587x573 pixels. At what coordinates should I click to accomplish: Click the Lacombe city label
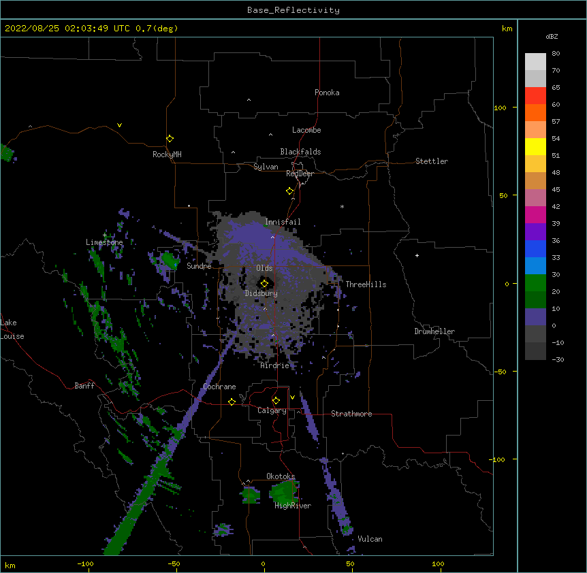[306, 130]
